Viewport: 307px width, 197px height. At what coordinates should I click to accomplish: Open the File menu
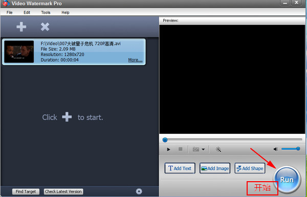click(x=9, y=12)
